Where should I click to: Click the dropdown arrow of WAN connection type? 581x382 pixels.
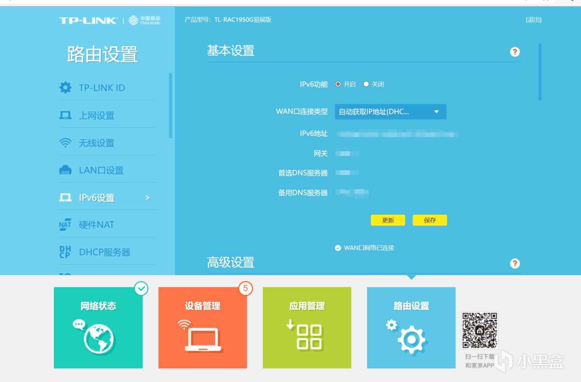[436, 112]
